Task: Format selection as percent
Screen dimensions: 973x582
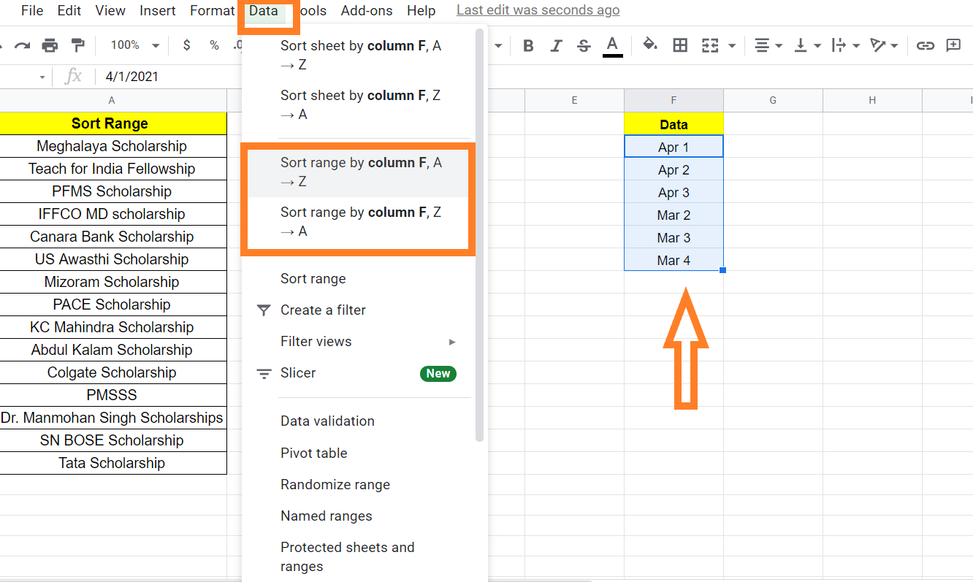Action: [214, 45]
